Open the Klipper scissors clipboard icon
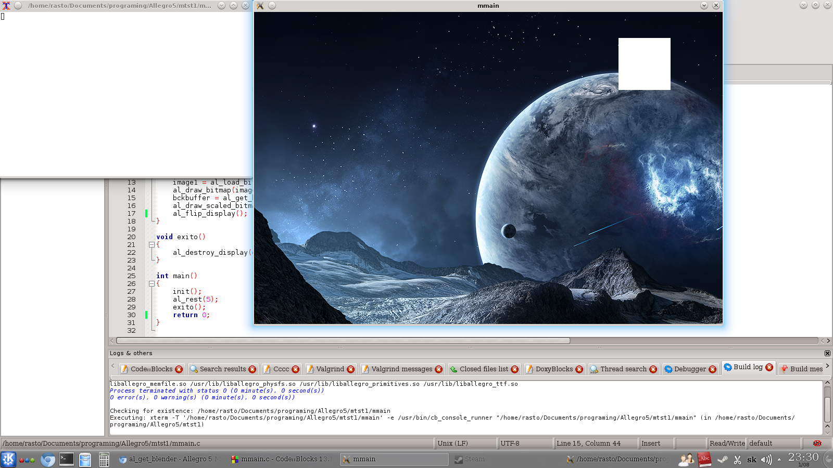The width and height of the screenshot is (833, 468). (737, 460)
